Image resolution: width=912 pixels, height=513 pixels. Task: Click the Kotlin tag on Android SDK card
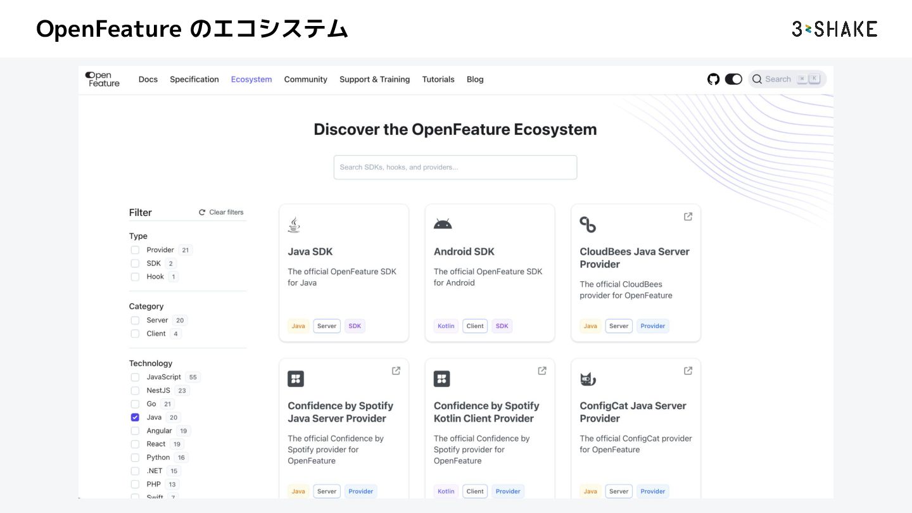click(446, 326)
